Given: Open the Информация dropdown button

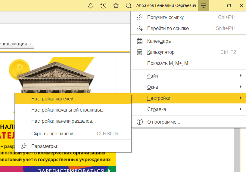Looking at the screenshot, I should click(17, 44).
